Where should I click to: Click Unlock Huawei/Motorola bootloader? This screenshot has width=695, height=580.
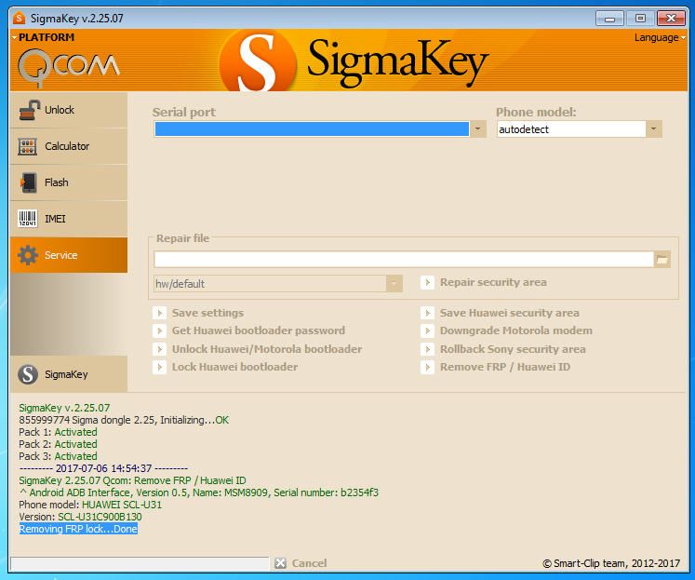point(266,349)
